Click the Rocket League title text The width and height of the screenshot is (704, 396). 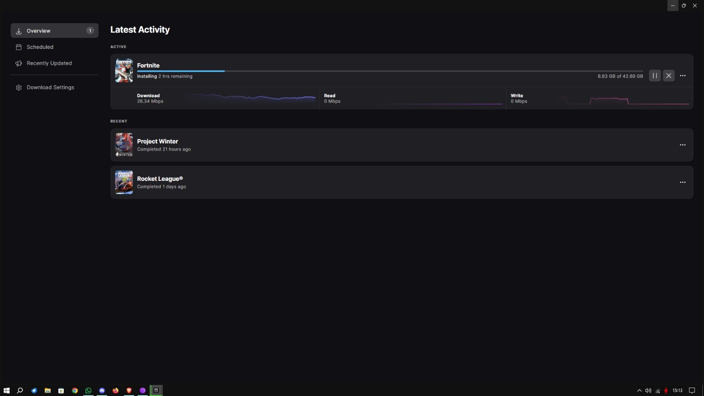(x=160, y=179)
